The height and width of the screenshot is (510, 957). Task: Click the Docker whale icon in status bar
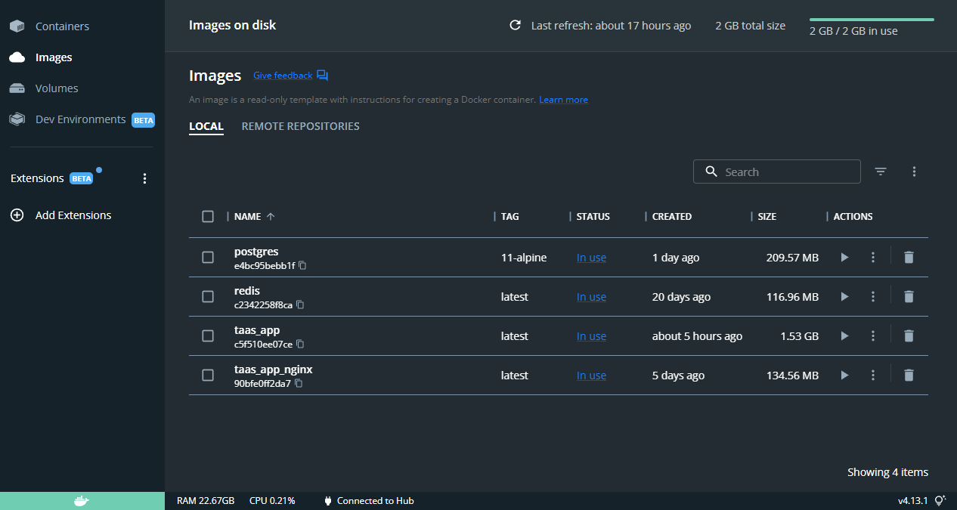[x=82, y=500]
